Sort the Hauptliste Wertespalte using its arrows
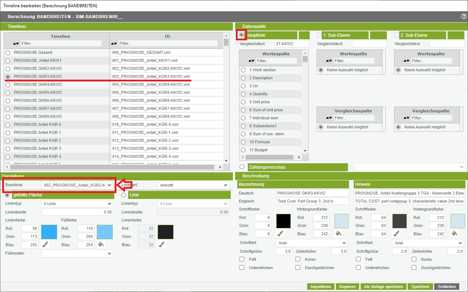This screenshot has height=292, width=468. pos(251,61)
